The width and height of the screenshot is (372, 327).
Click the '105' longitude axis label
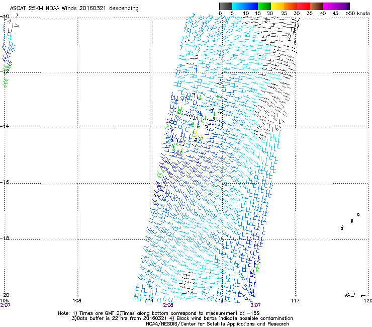click(5, 301)
